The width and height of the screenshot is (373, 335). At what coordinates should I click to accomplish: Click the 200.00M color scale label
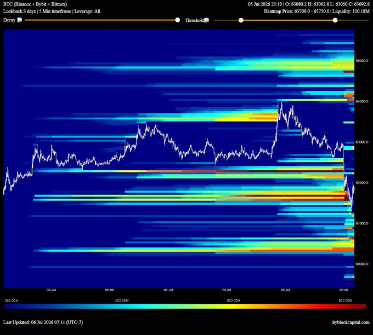(12, 301)
